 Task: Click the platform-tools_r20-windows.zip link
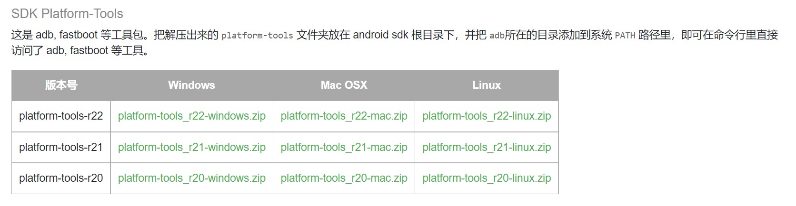191,178
